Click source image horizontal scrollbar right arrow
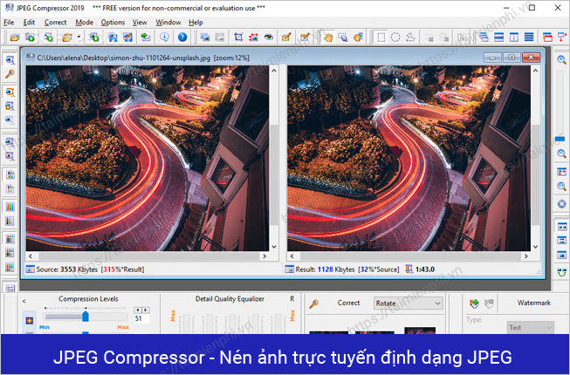This screenshot has width=570, height=375. point(264,256)
